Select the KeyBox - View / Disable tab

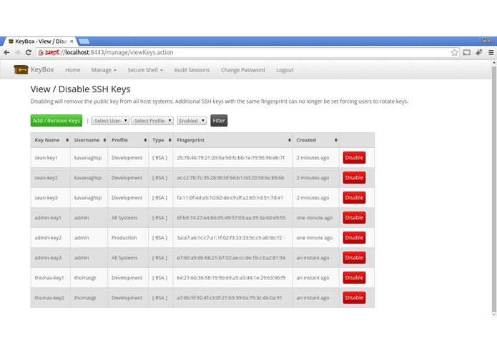(x=40, y=41)
